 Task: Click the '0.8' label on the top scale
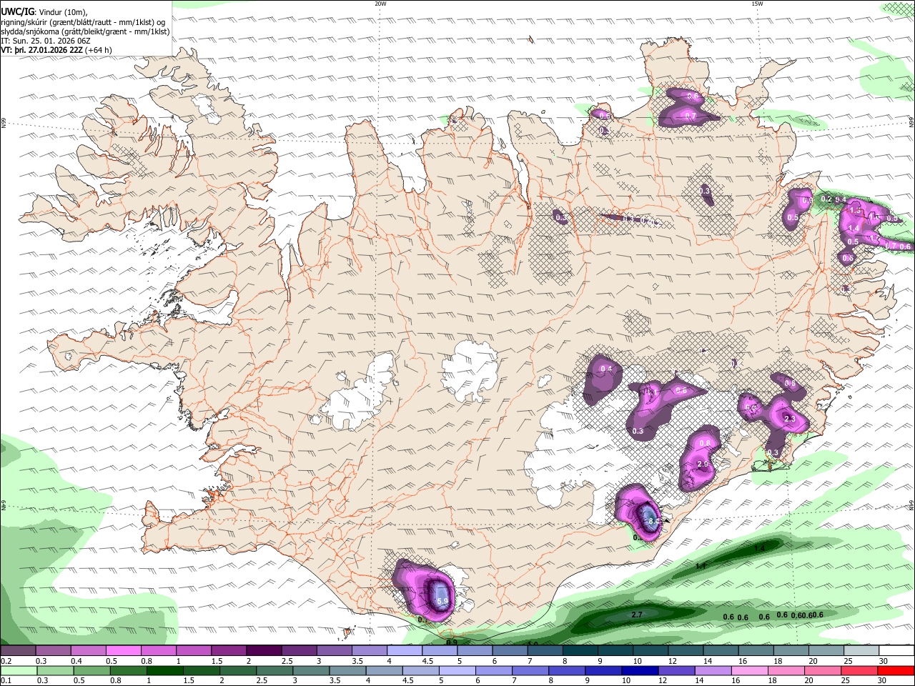147,661
